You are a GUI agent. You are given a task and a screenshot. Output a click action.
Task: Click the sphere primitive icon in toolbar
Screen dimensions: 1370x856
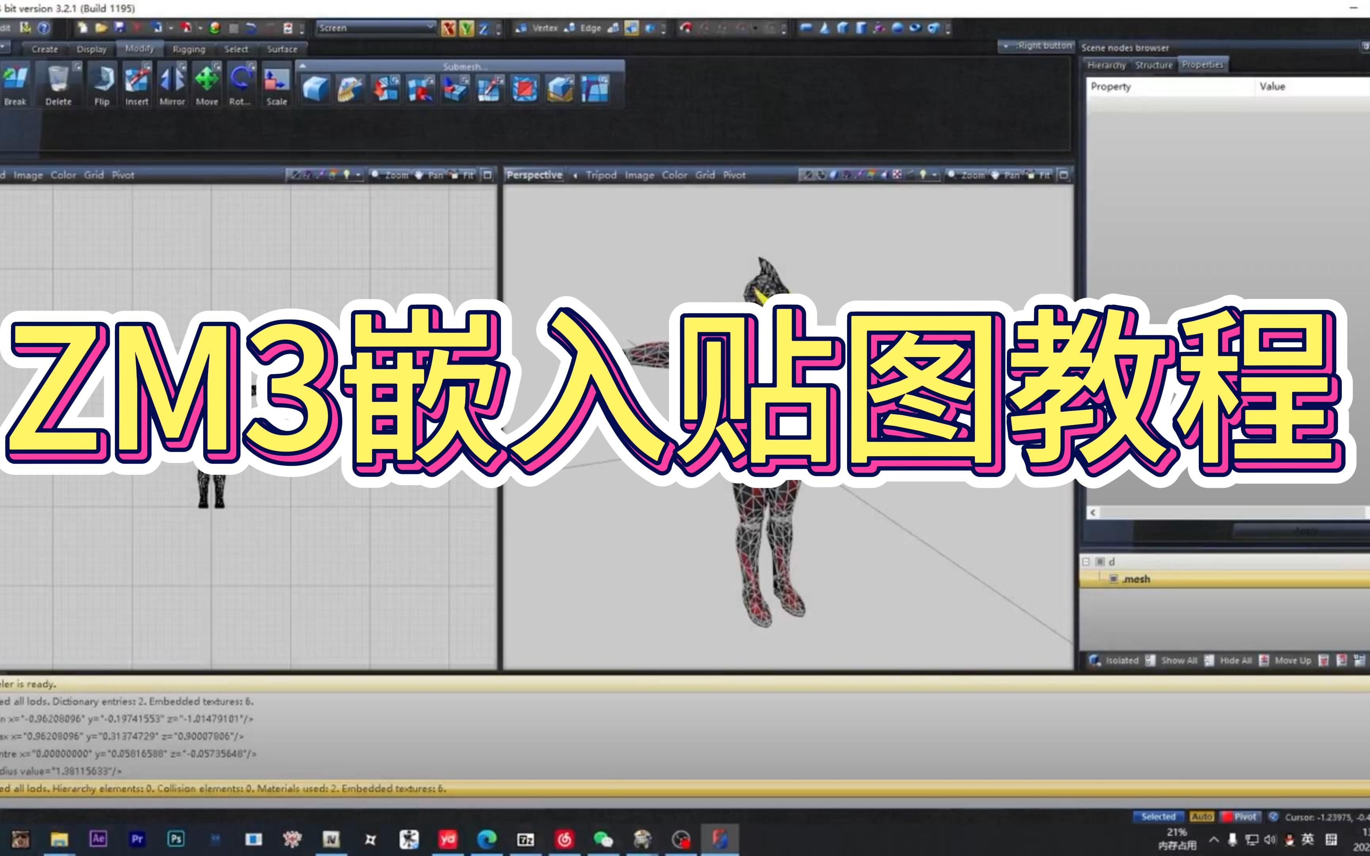(897, 27)
